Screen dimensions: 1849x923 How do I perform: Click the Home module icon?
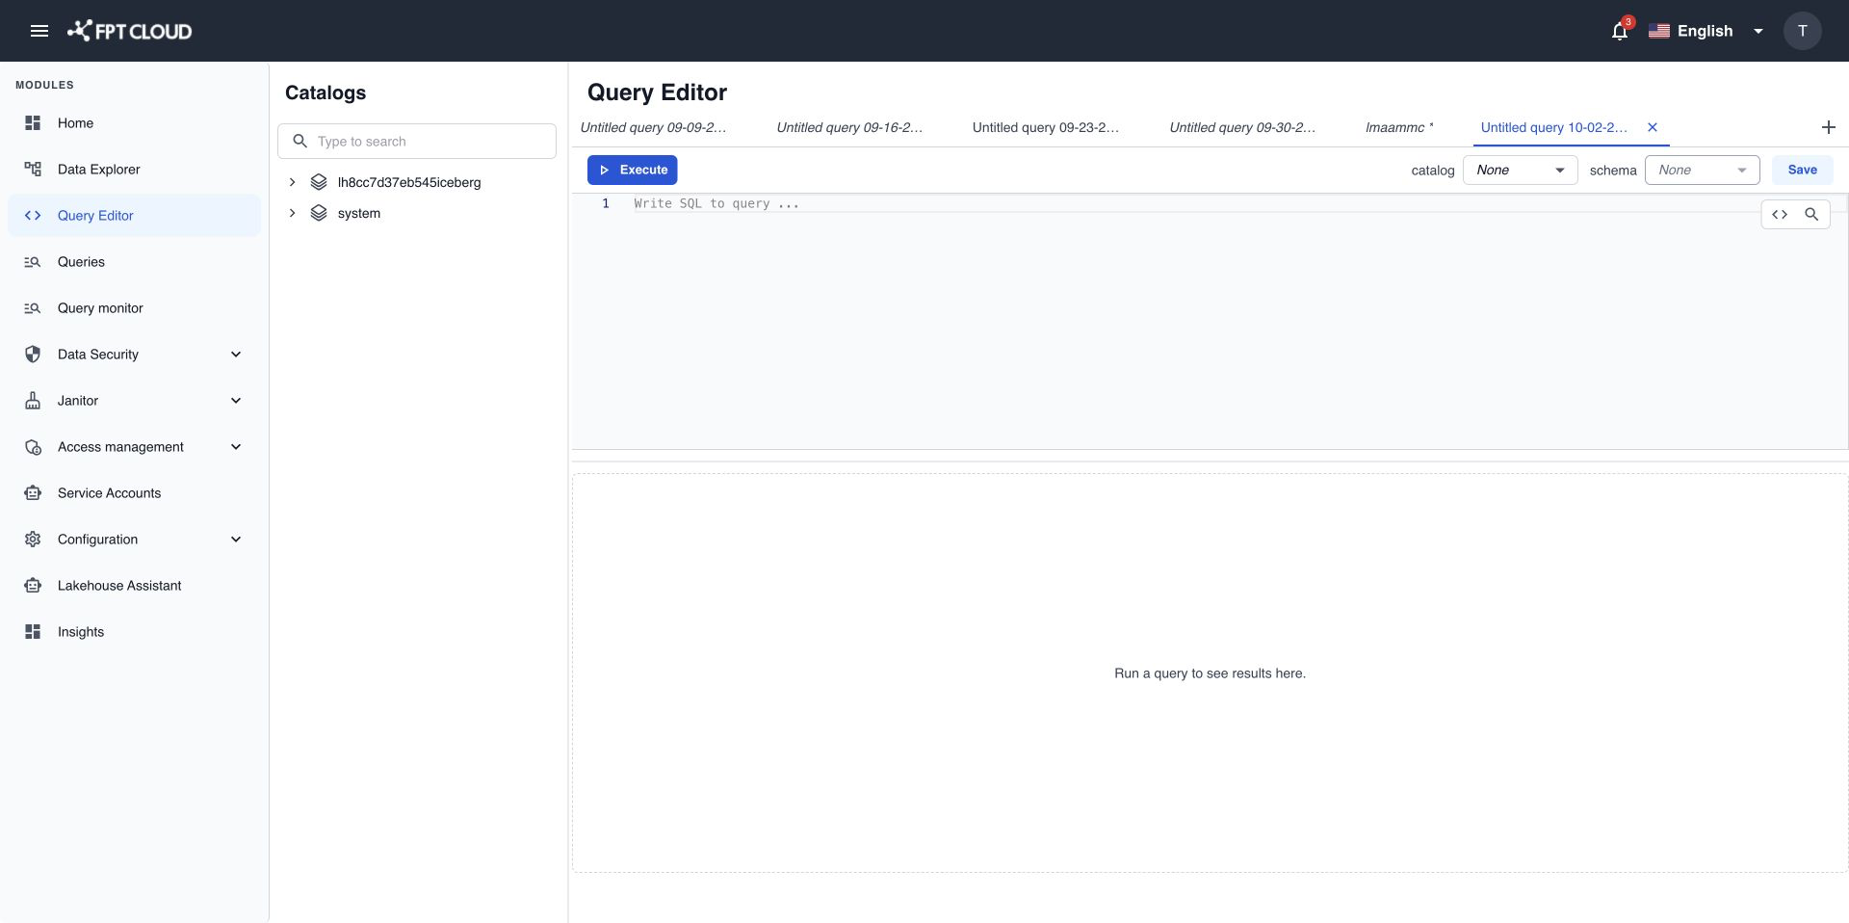point(33,123)
